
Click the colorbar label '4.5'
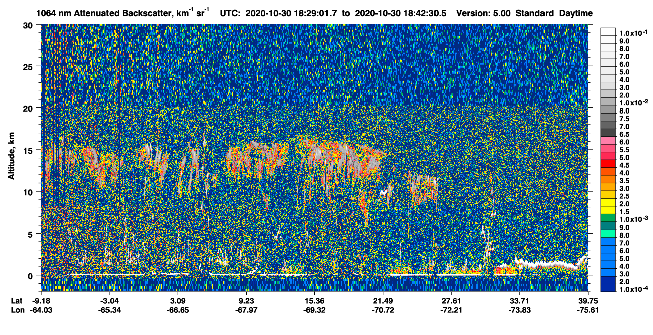click(x=624, y=165)
